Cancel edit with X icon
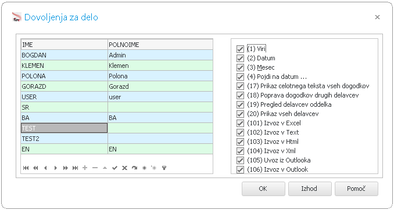The image size is (394, 210). pyautogui.click(x=124, y=168)
